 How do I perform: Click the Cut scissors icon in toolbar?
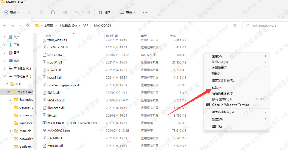click(x=30, y=13)
